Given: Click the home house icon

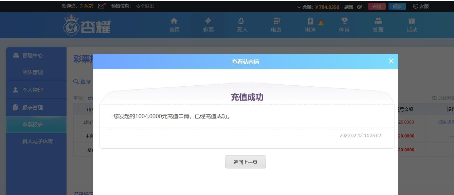Looking at the screenshot, I should [x=174, y=21].
